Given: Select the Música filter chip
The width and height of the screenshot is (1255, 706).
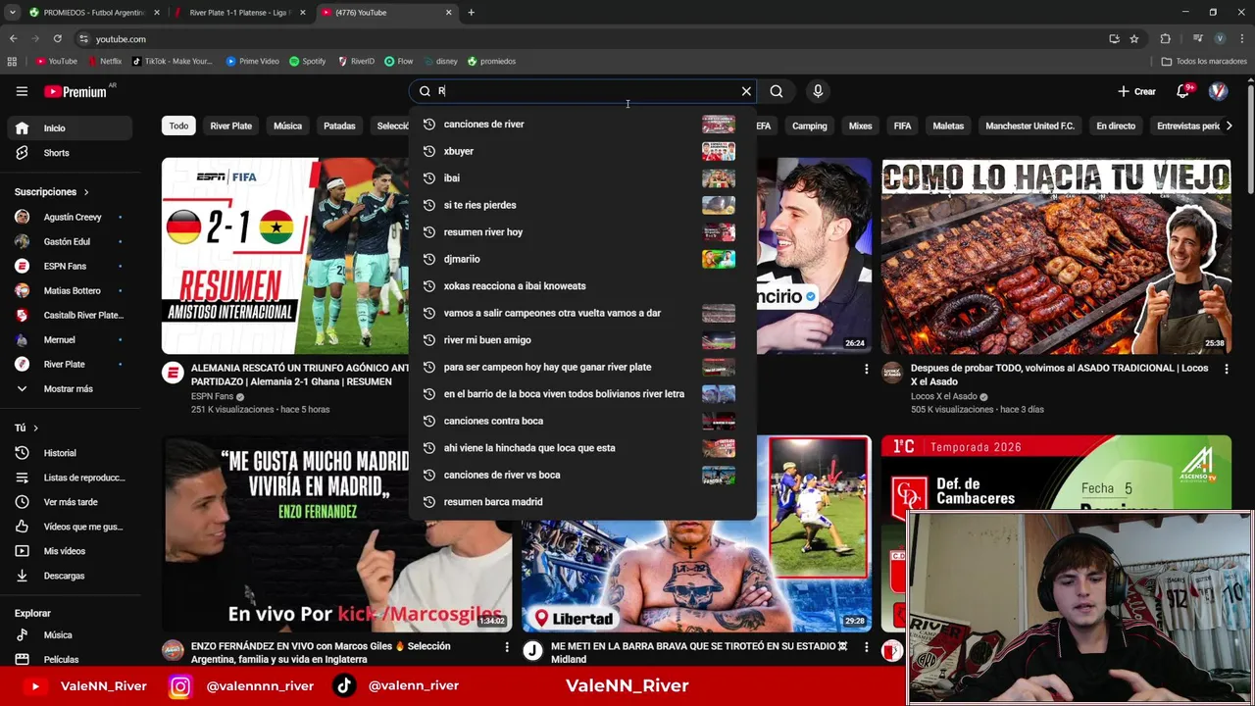Looking at the screenshot, I should 287,126.
